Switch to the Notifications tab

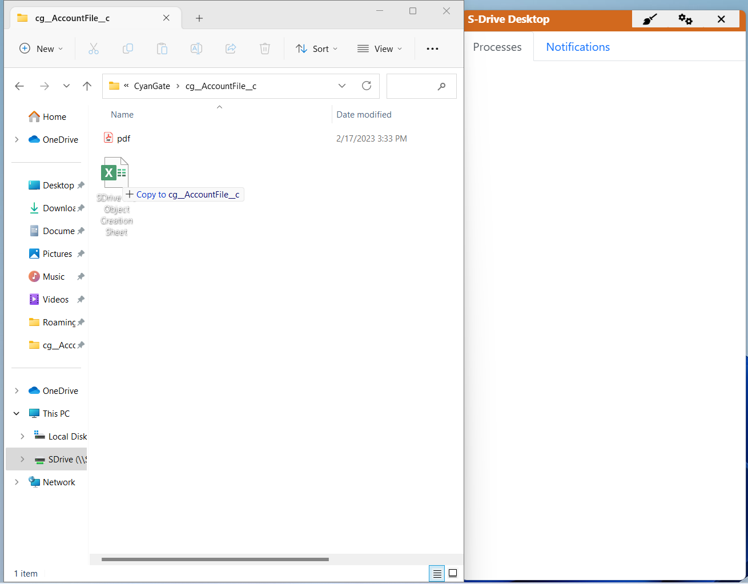coord(578,47)
